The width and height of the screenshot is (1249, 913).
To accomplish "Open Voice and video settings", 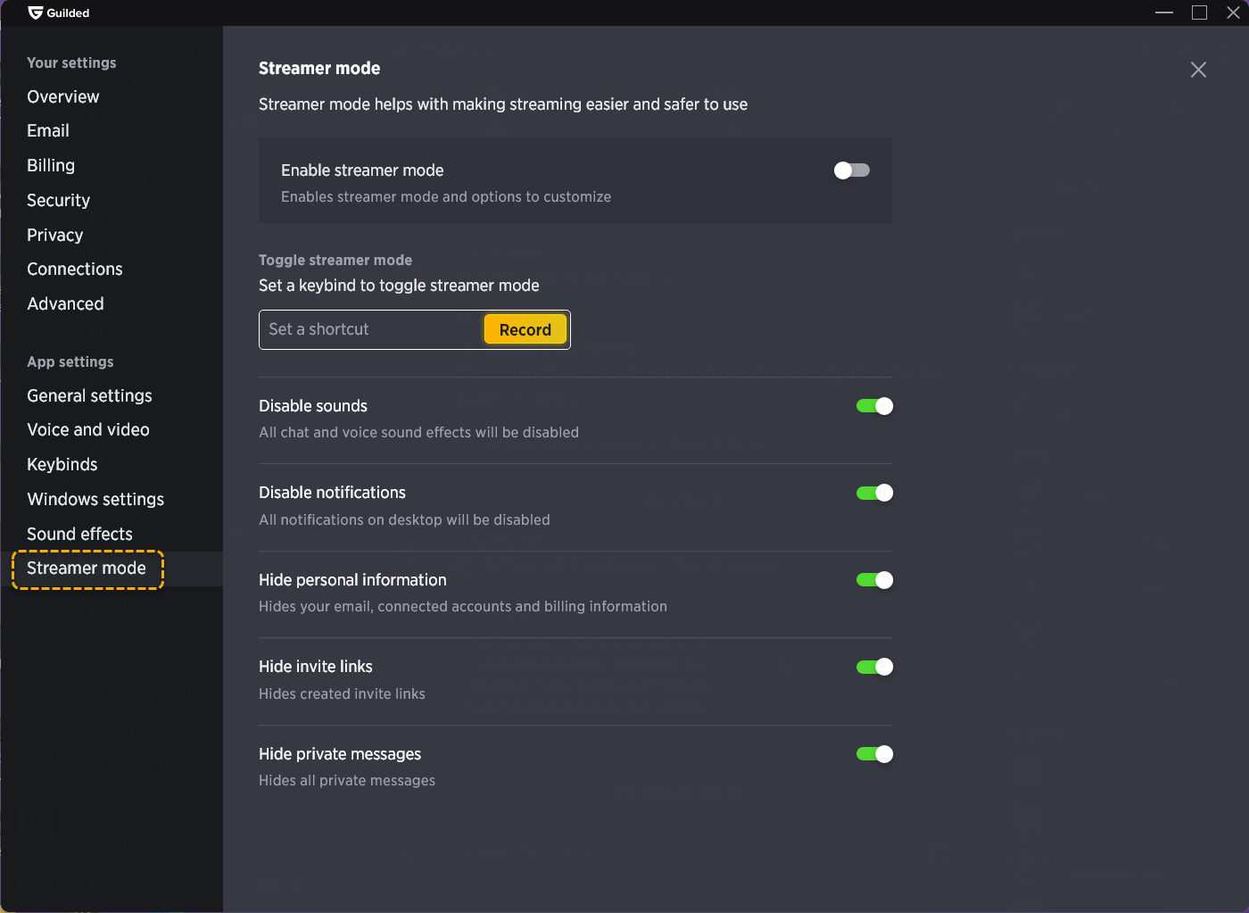I will 88,429.
